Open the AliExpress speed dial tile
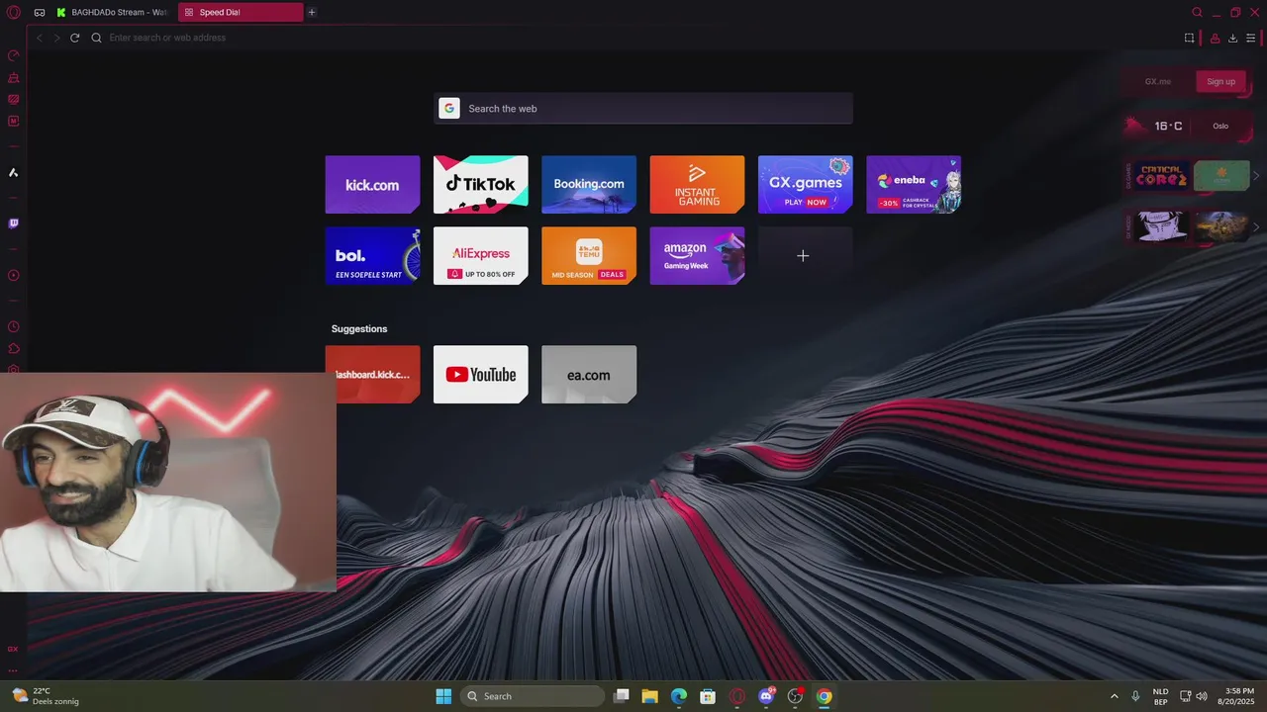1267x712 pixels. click(480, 255)
